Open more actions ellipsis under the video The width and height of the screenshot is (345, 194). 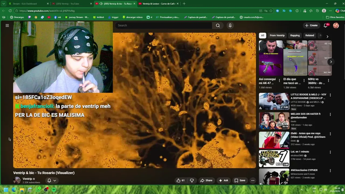click(253, 181)
